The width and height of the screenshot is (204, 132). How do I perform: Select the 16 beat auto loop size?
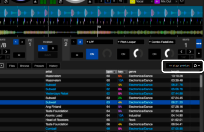click(x=120, y=1)
